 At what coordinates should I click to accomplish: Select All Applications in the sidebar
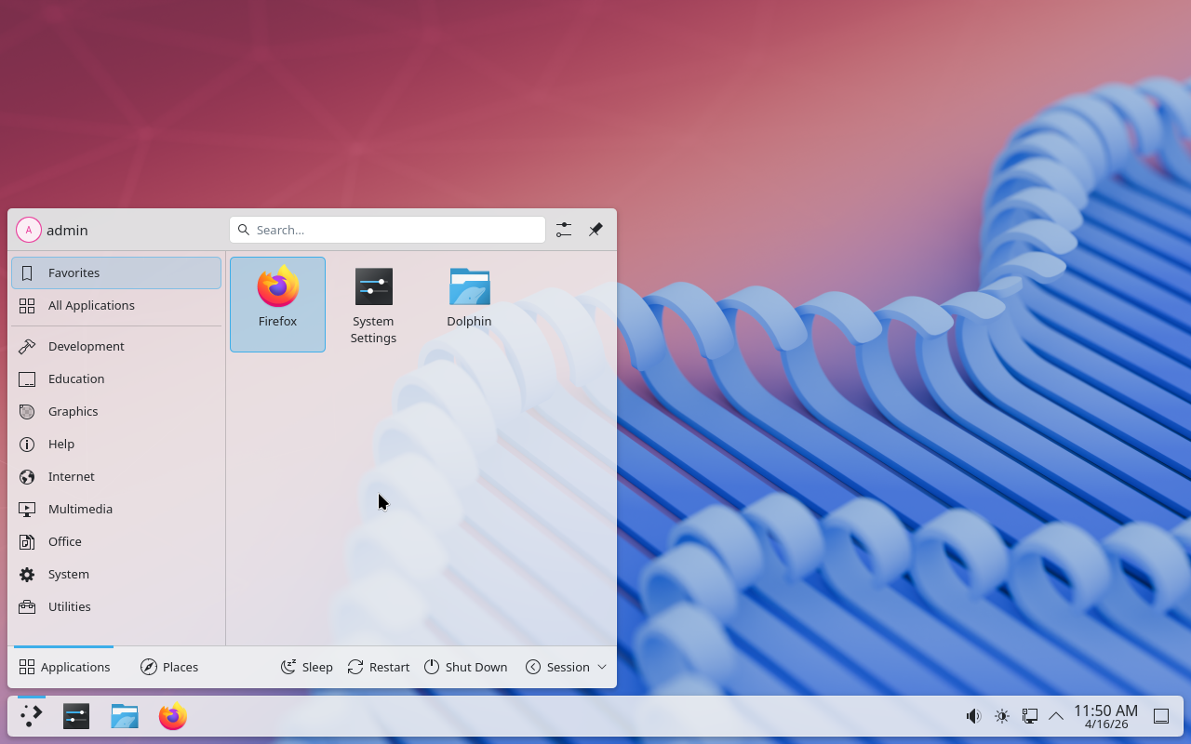(91, 305)
